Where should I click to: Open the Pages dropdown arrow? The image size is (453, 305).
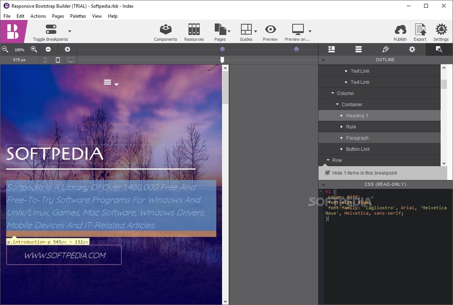point(229,31)
